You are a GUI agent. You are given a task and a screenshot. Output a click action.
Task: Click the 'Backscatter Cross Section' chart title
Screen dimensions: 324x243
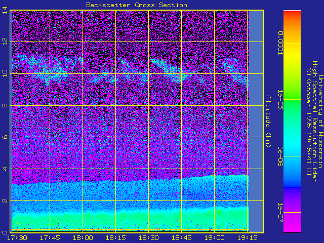point(137,5)
